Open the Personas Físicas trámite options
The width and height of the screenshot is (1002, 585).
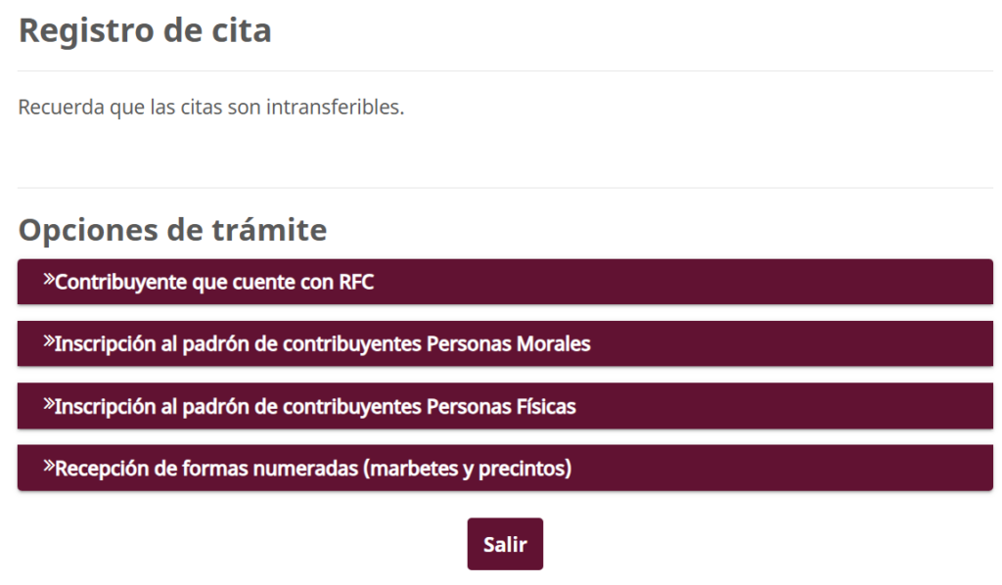coord(501,405)
